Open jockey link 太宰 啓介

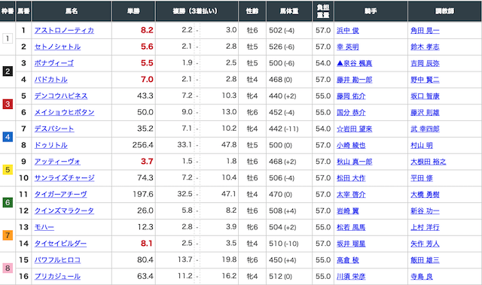click(x=351, y=195)
